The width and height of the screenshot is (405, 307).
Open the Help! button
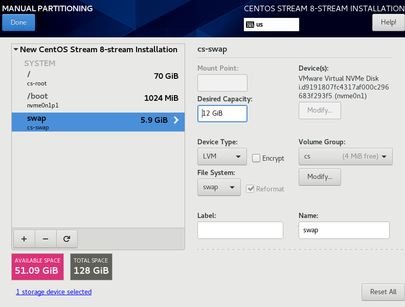(389, 23)
